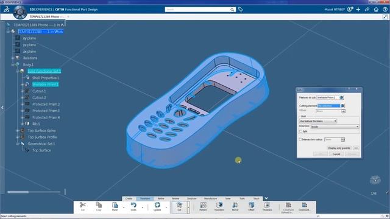Open the Cut tool flyout arrow
This screenshot has height=219, width=390.
click(x=188, y=207)
